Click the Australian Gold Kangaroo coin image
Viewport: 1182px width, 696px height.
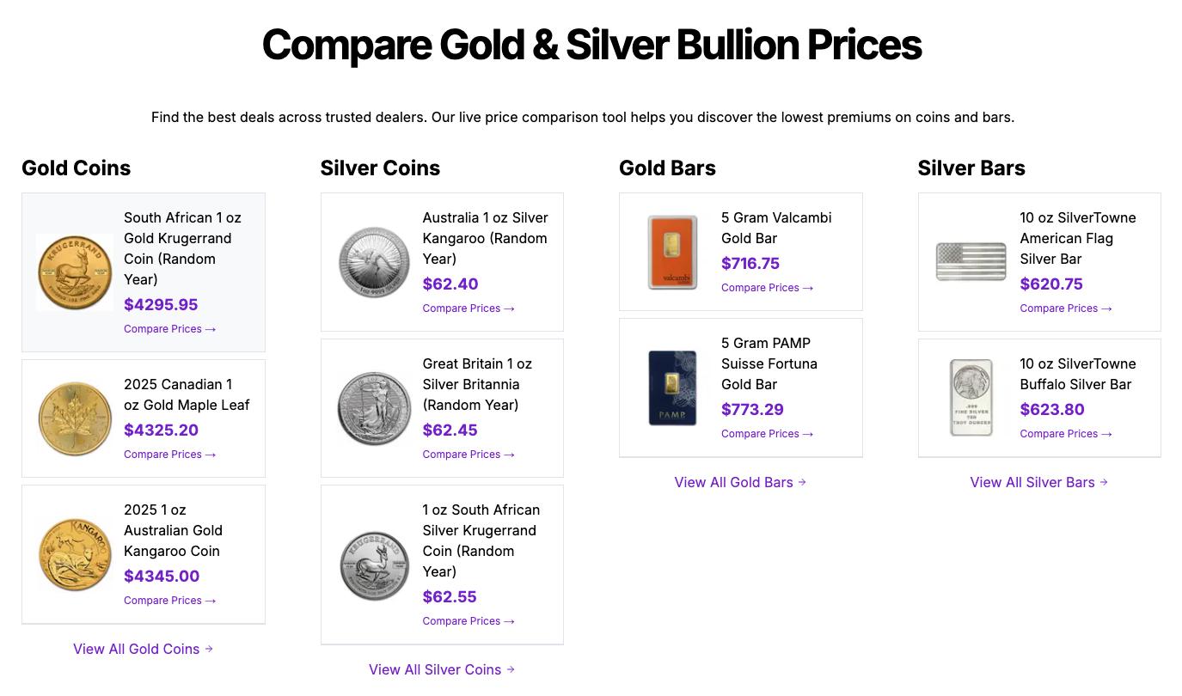(x=75, y=554)
